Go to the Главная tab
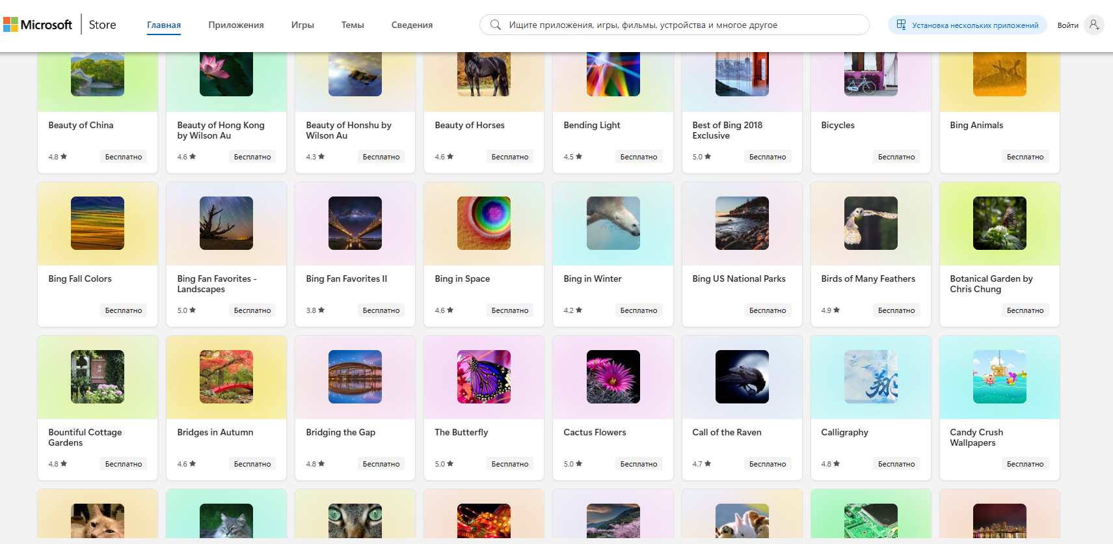Image resolution: width=1113 pixels, height=544 pixels. pyautogui.click(x=164, y=25)
